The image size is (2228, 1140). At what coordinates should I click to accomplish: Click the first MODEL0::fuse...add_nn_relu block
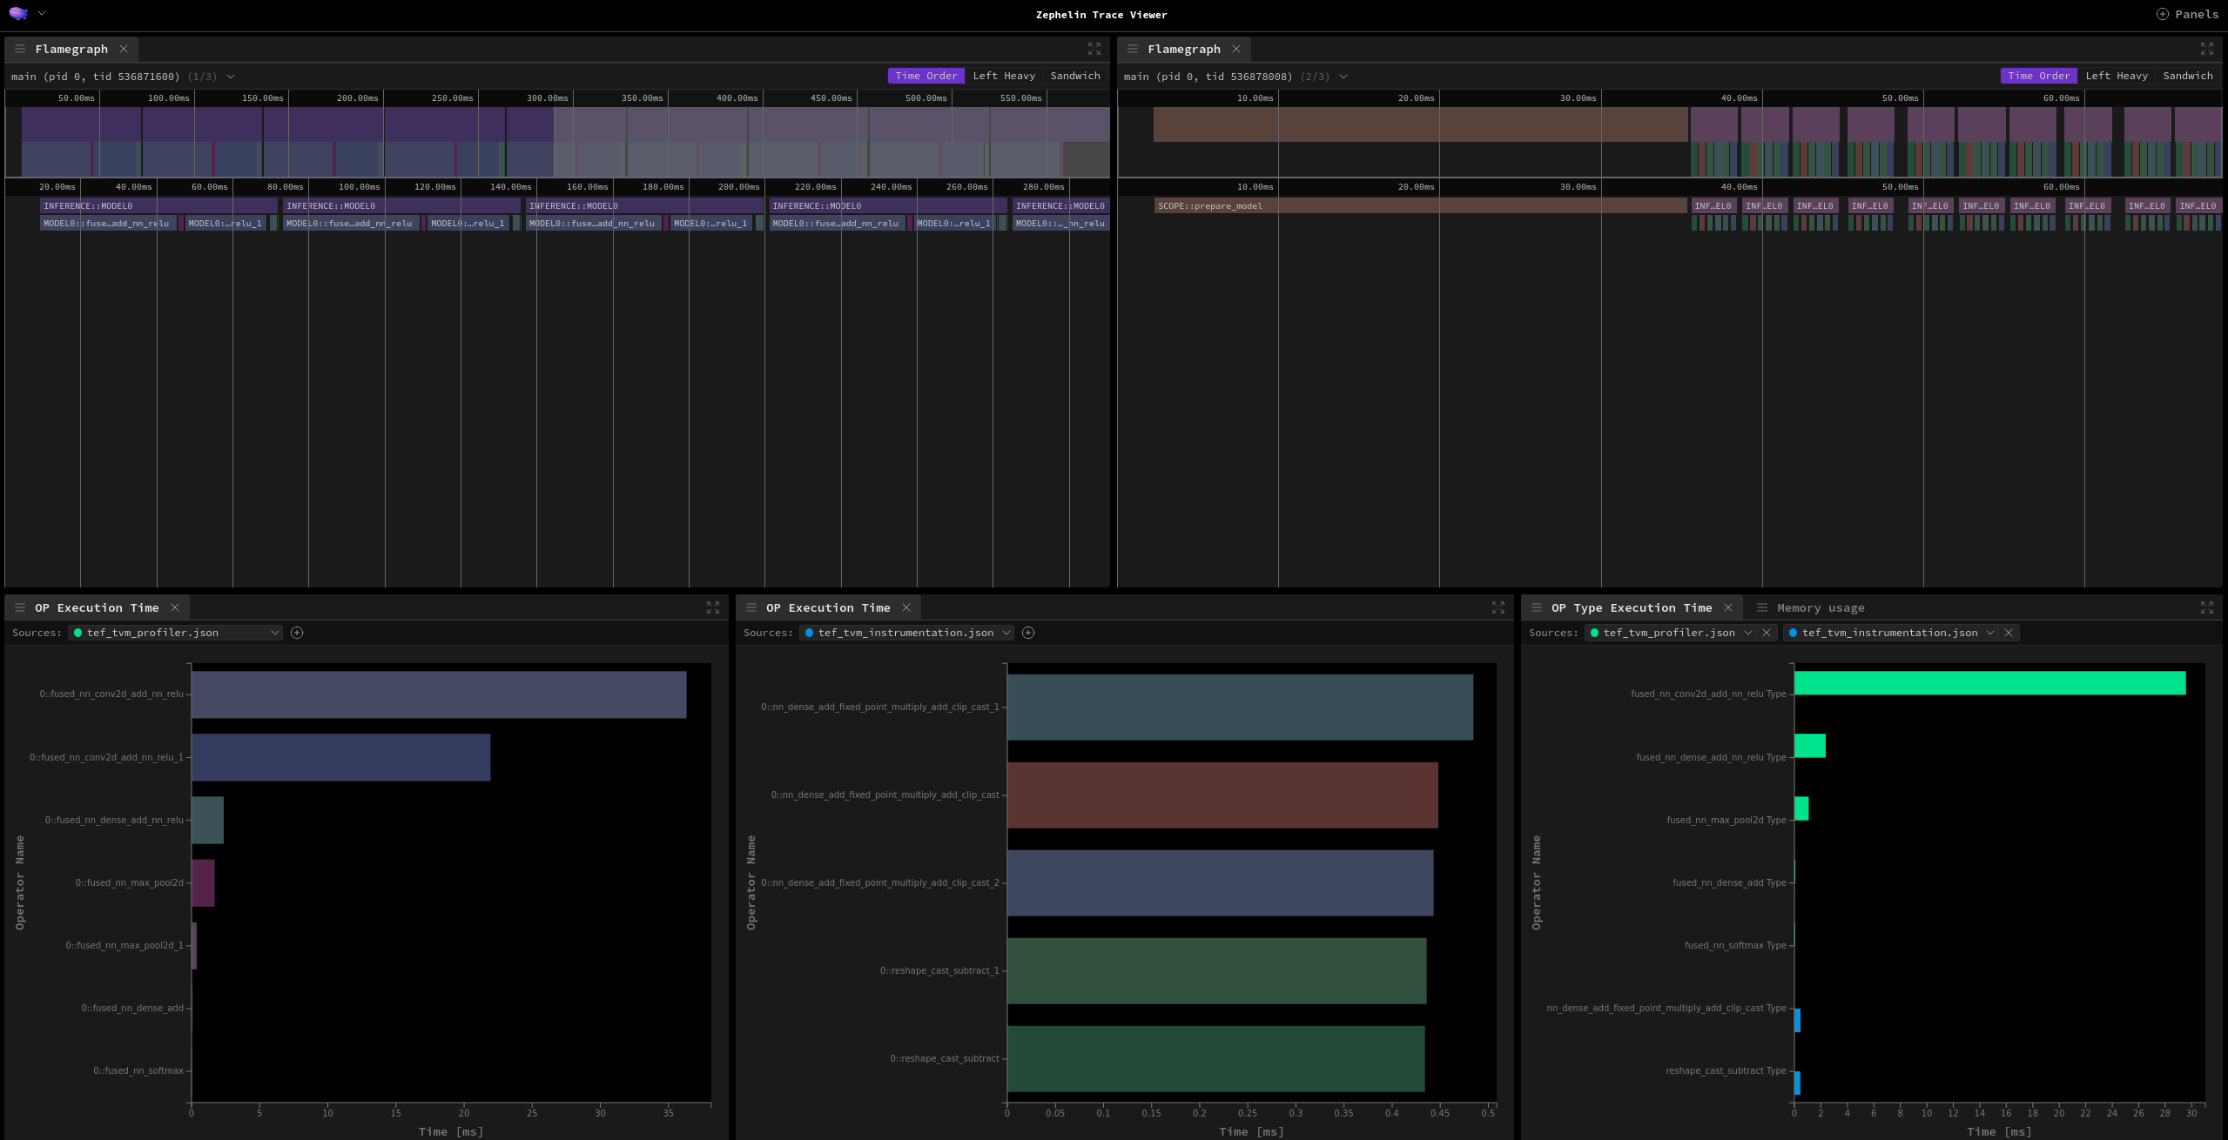[x=107, y=224]
